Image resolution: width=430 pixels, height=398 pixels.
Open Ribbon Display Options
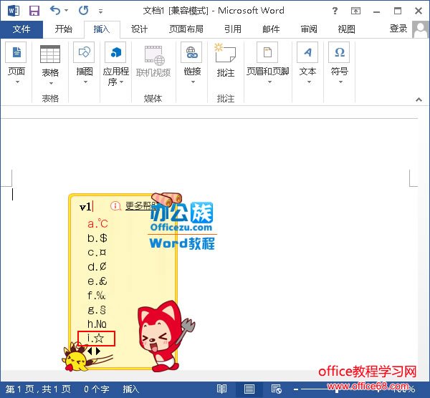[x=355, y=11]
